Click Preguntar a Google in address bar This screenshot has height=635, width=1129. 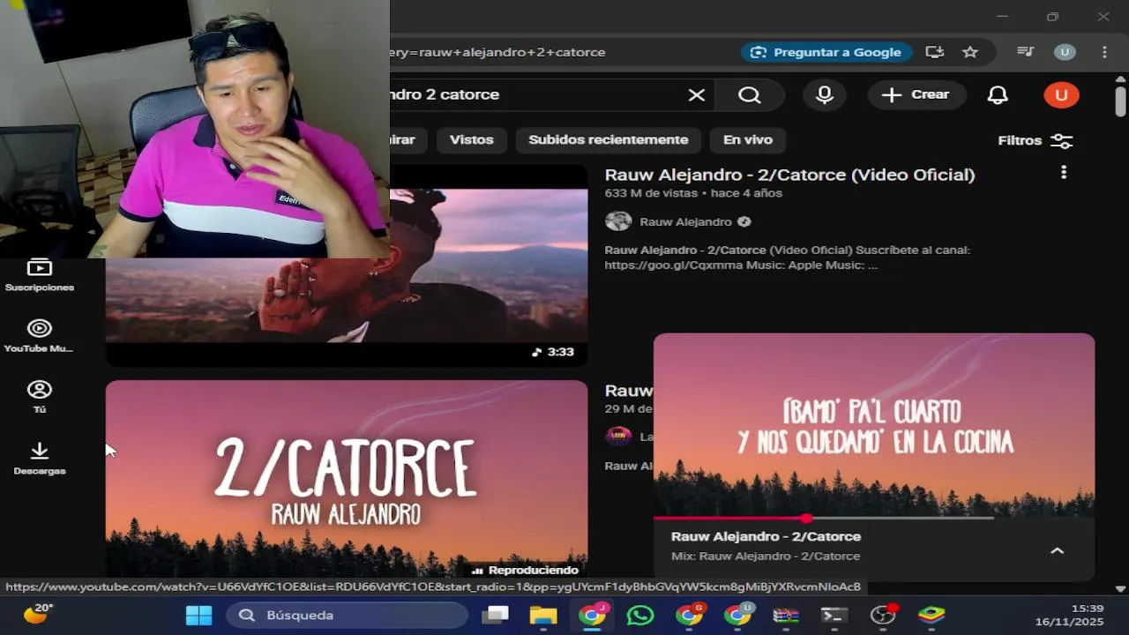coord(826,52)
